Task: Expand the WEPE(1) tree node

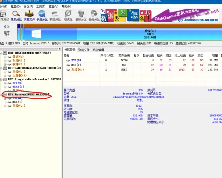Action: coord(5,87)
